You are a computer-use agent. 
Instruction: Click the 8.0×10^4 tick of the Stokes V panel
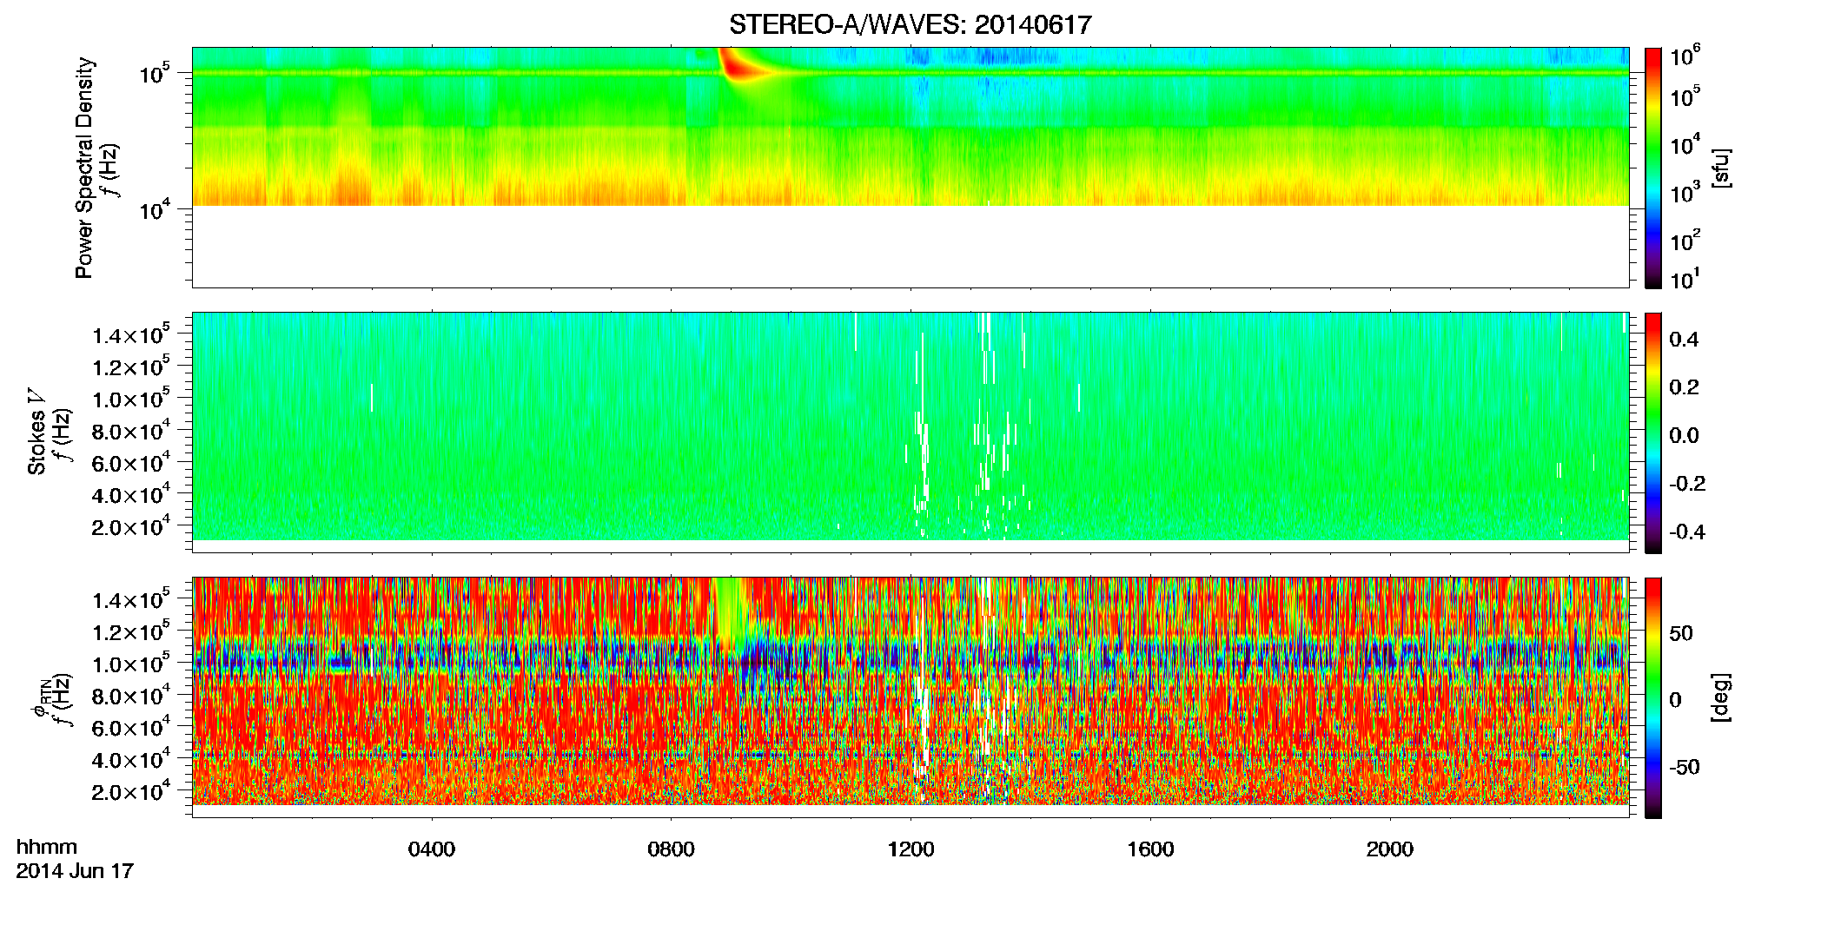tap(132, 430)
